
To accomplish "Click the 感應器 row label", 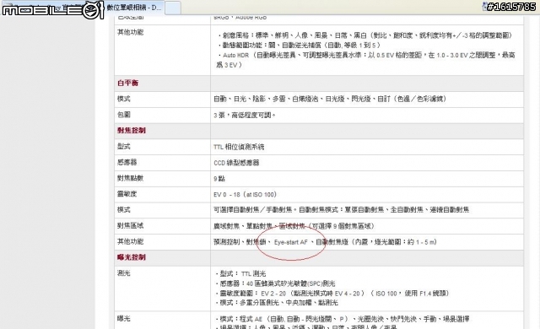I will tap(127, 162).
